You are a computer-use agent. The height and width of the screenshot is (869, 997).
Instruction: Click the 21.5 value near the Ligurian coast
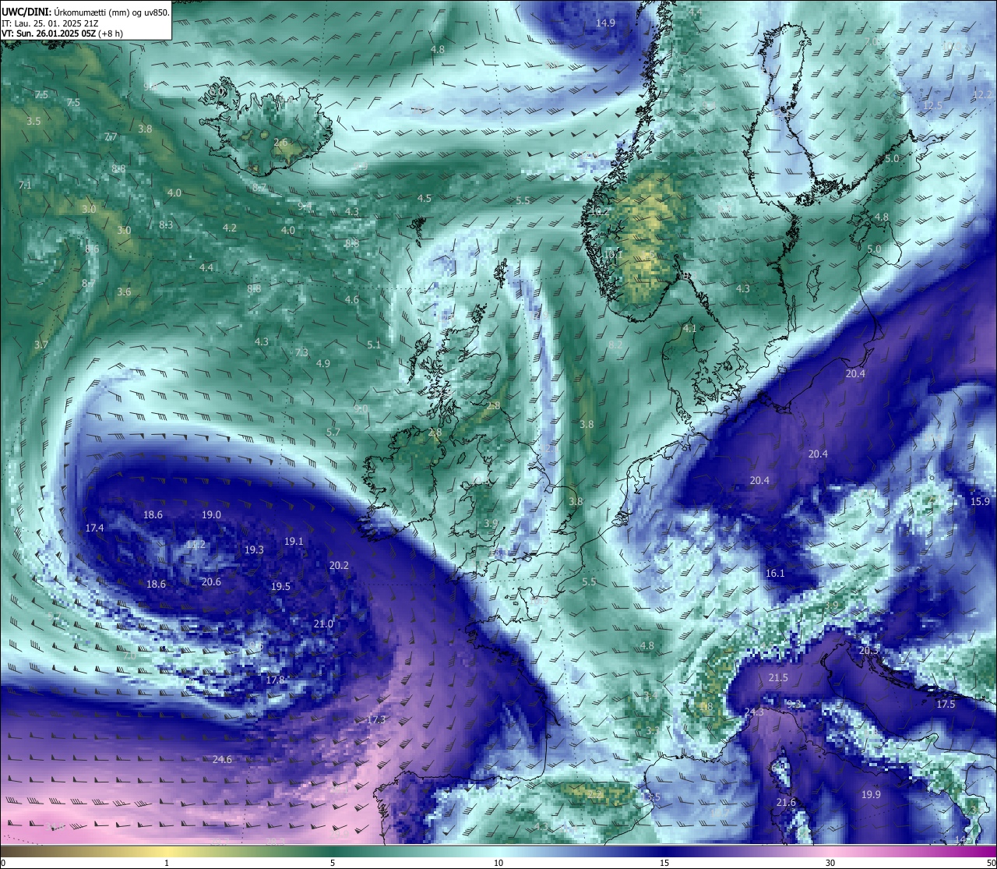[x=778, y=678]
